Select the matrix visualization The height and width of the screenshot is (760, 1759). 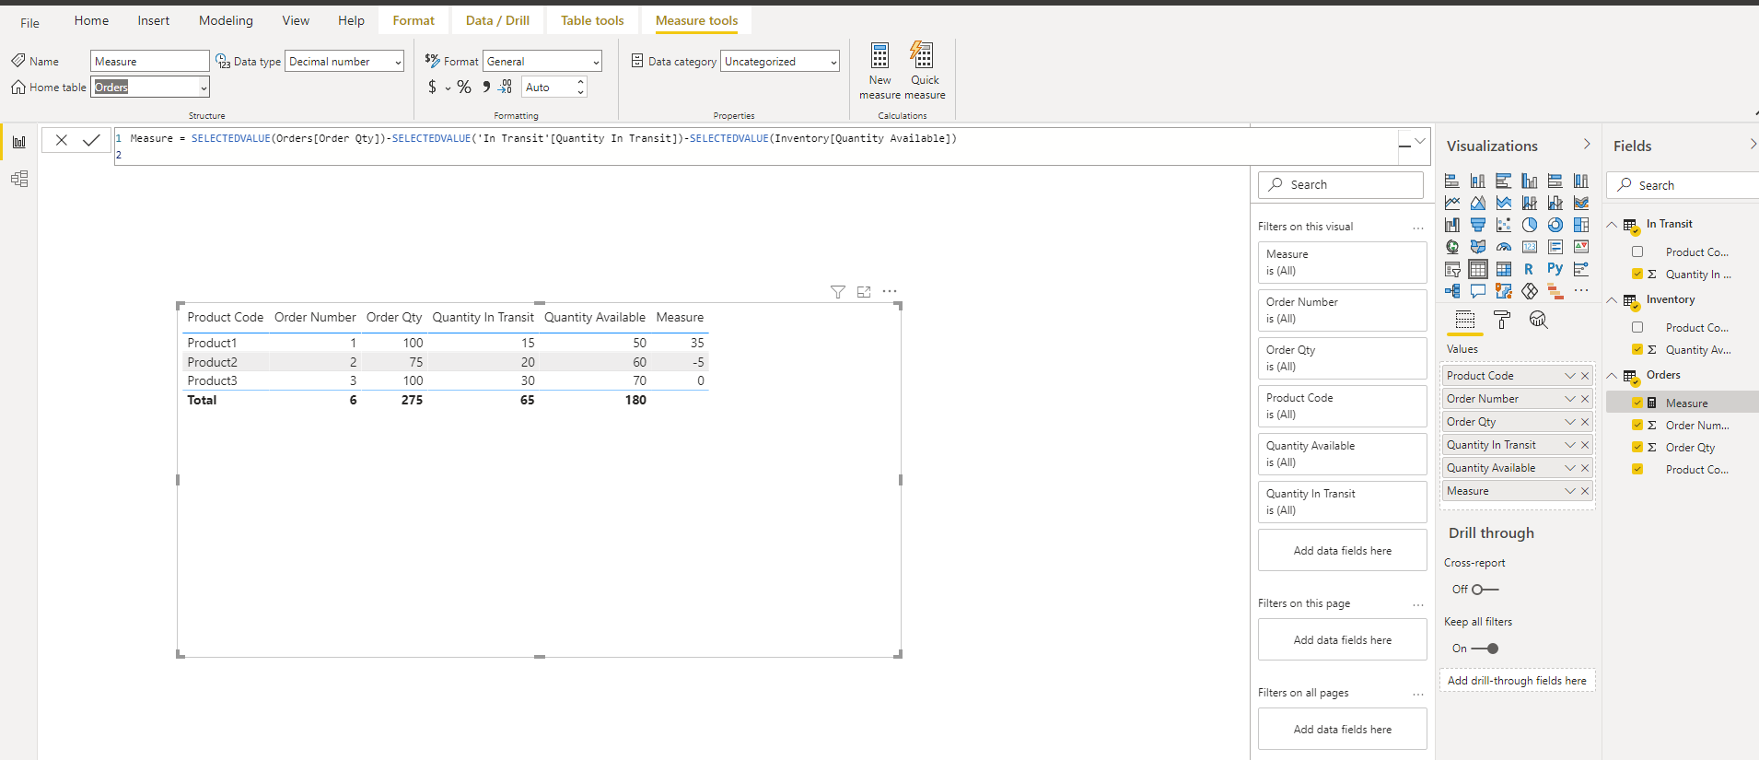pyautogui.click(x=1504, y=269)
